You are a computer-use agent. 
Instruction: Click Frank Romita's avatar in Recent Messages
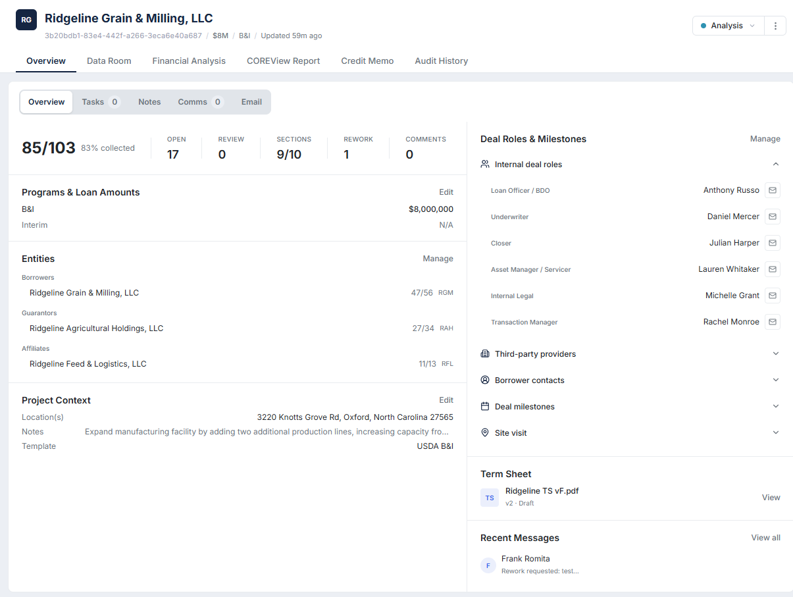pos(488,565)
